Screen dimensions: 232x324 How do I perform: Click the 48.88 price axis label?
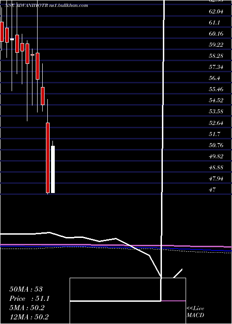click(216, 168)
